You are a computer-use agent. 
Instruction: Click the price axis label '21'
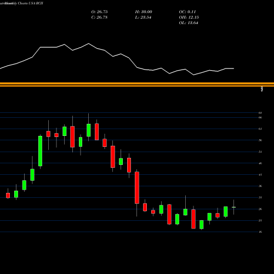pos(260,220)
